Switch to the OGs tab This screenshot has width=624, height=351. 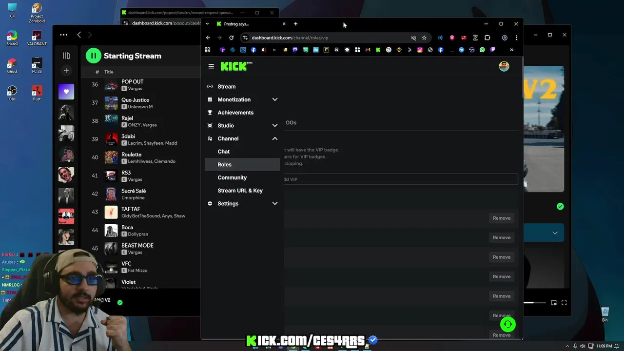(x=291, y=123)
